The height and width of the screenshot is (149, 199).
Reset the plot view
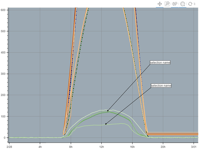(190, 4)
